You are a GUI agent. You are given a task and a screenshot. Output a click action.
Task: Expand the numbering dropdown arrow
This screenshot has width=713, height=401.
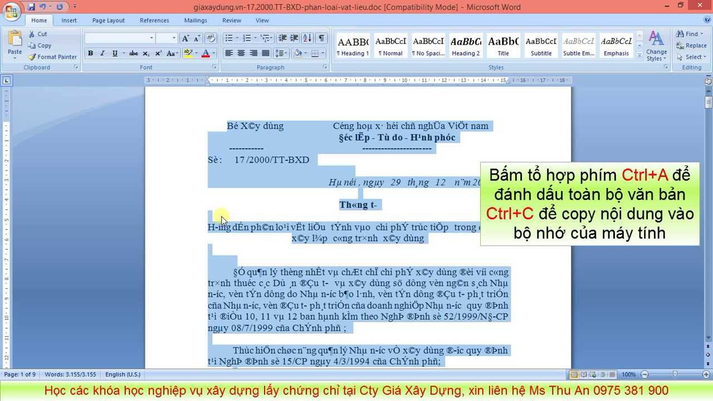tap(256, 38)
